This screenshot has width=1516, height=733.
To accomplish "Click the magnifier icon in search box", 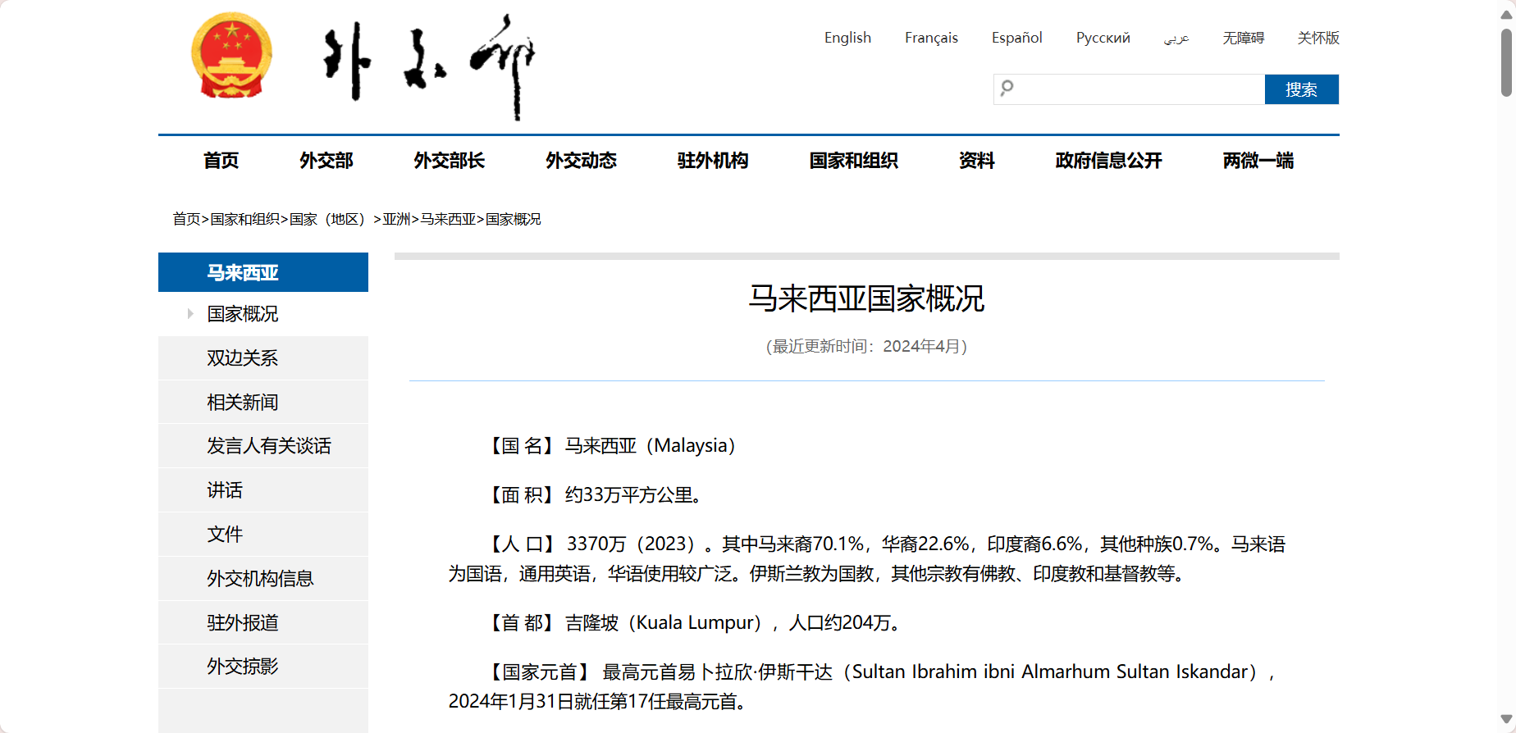I will 1007,88.
